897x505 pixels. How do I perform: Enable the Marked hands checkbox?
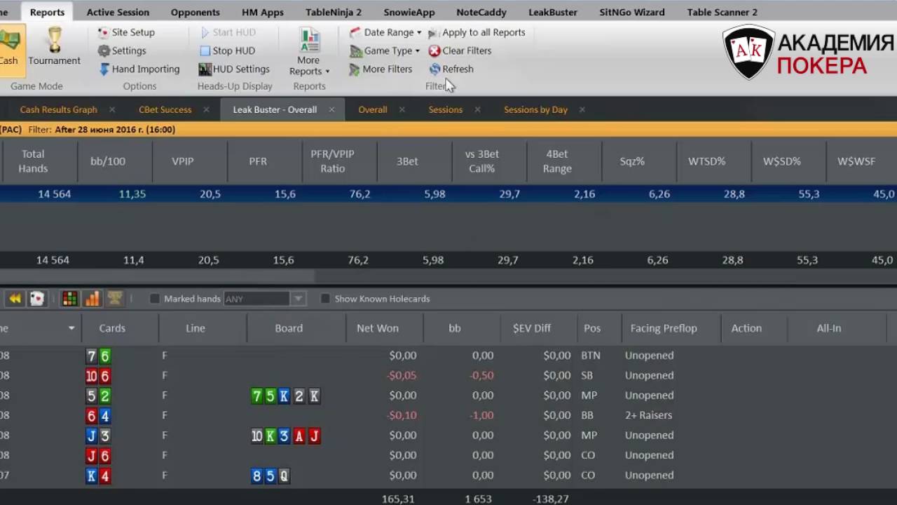155,299
